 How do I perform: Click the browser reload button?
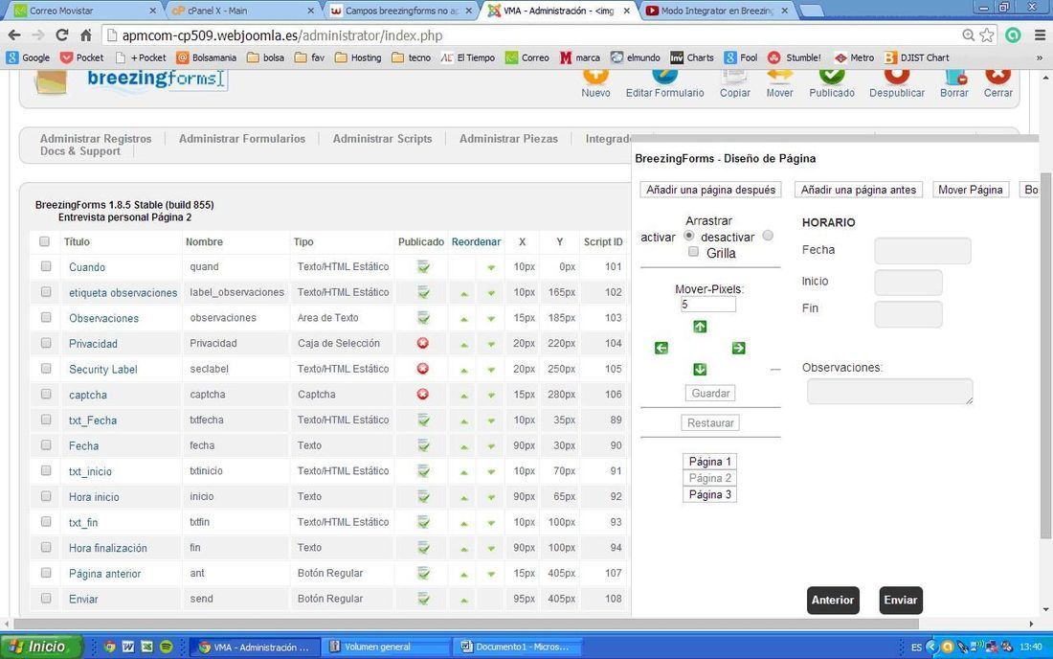point(62,34)
